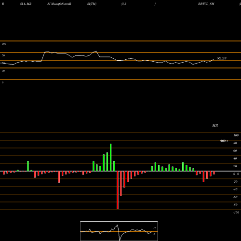Click the 'SI MunafaSutraR' header label

pyautogui.click(x=59, y=4)
